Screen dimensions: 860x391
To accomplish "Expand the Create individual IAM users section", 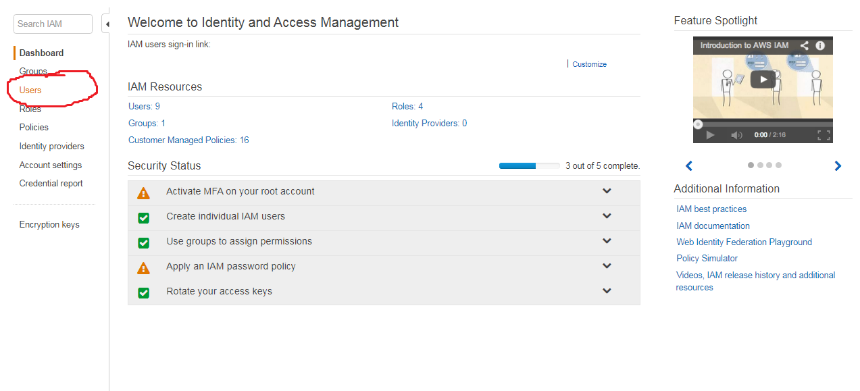I will (607, 216).
